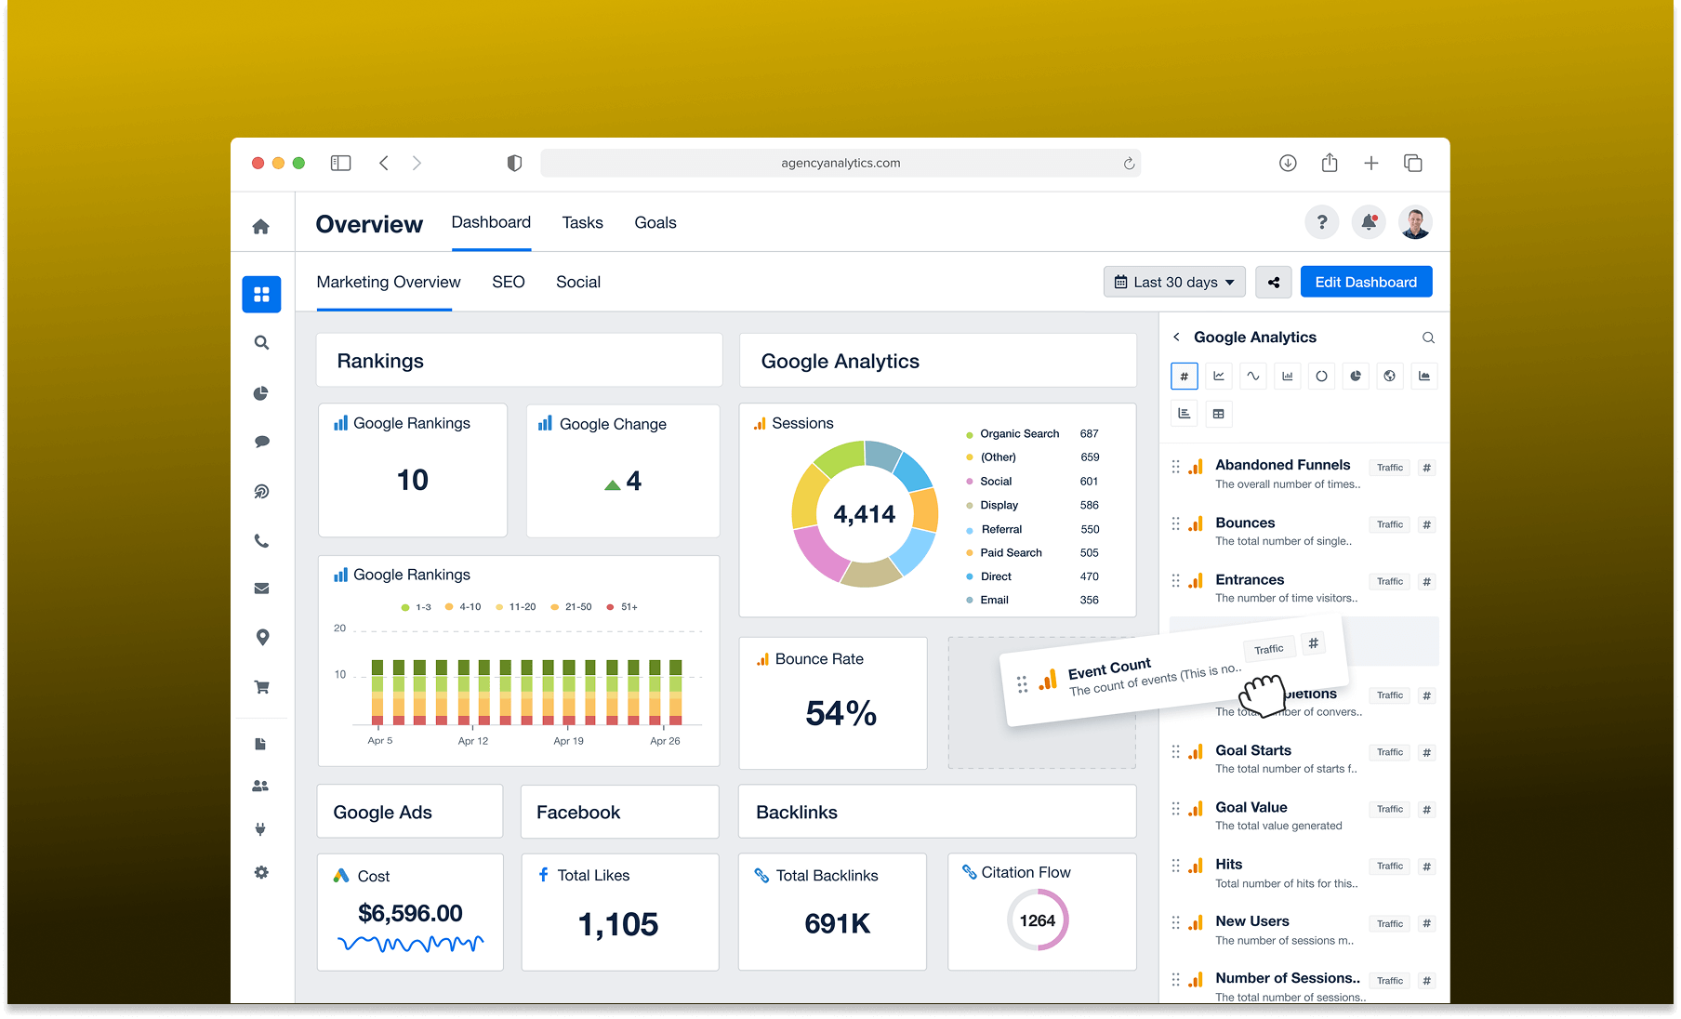Click the share dashboard icon button
1681x1019 pixels.
(1274, 282)
